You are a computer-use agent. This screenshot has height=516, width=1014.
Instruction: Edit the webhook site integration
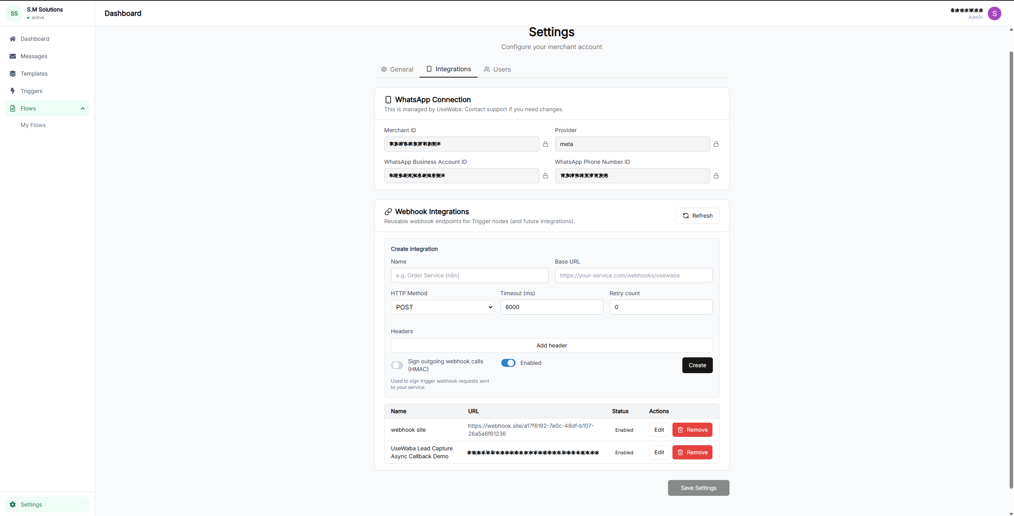click(x=659, y=430)
